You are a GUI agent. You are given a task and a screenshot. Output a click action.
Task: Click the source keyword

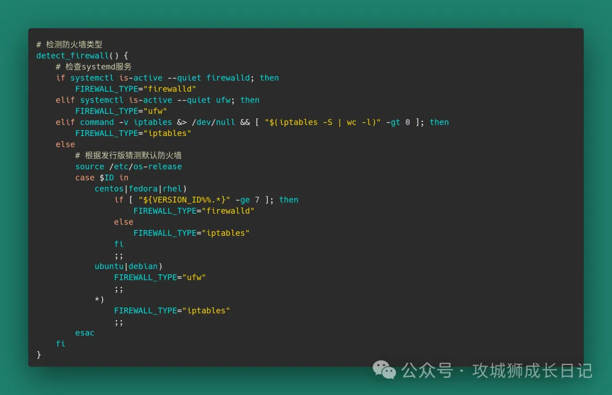point(90,167)
